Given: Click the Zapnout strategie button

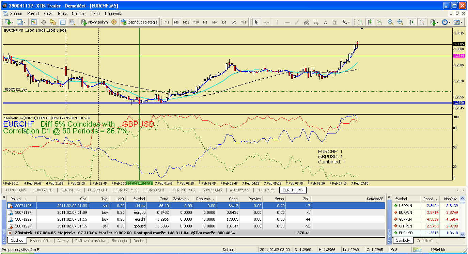Looking at the screenshot, I should (139, 22).
